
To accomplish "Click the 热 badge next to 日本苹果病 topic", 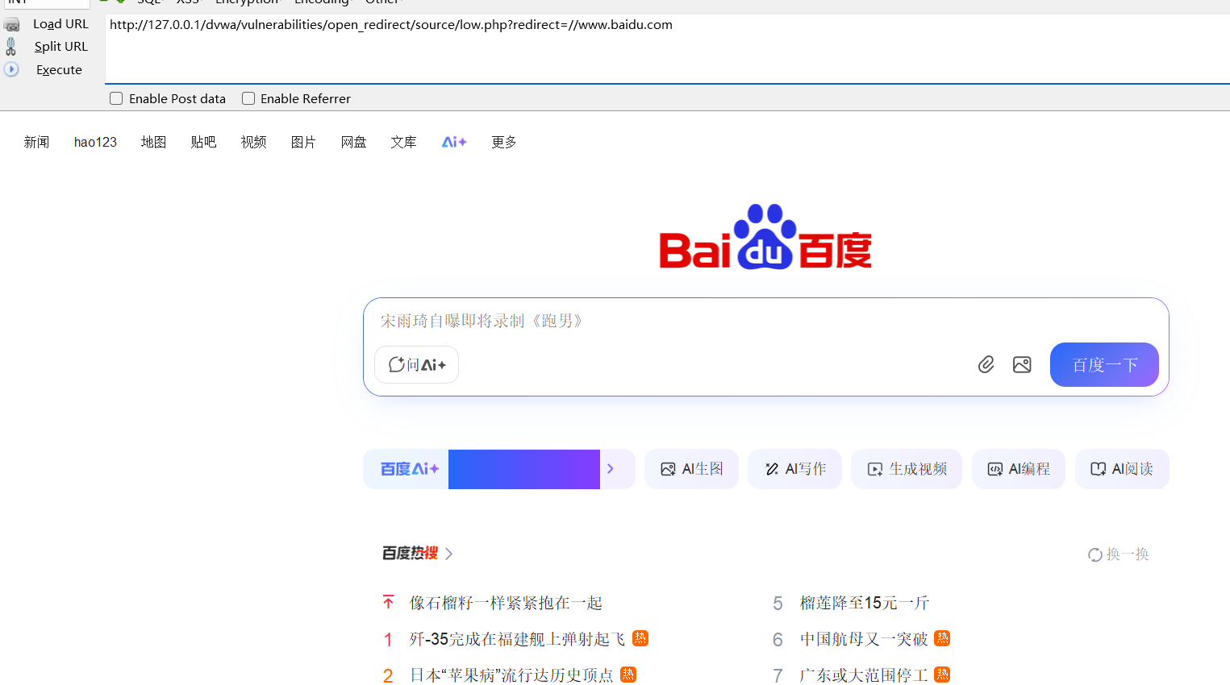I will (628, 675).
